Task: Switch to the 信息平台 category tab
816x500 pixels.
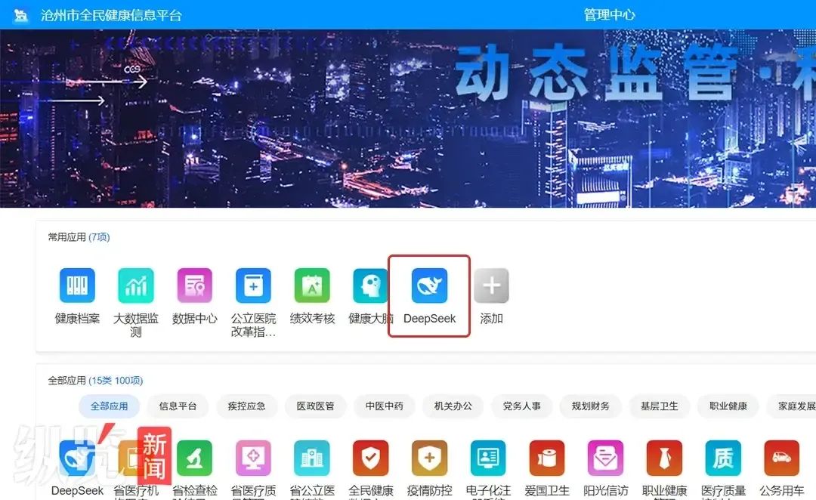Action: pos(178,406)
